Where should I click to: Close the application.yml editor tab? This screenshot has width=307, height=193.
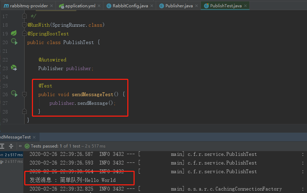pos(100,6)
